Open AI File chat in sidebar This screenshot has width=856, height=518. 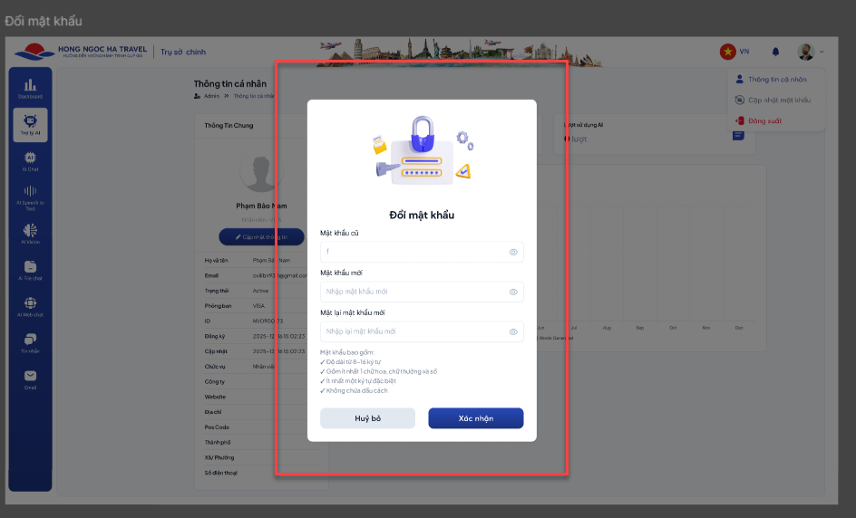[x=30, y=270]
